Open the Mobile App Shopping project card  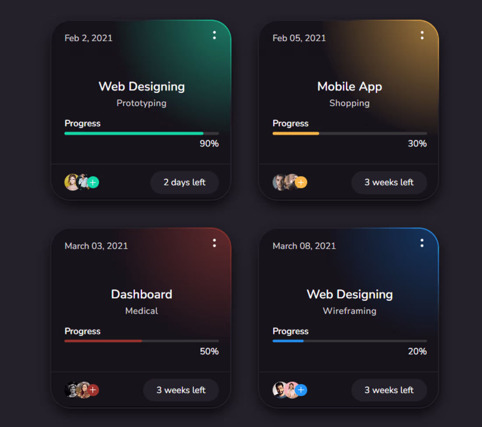coord(349,86)
